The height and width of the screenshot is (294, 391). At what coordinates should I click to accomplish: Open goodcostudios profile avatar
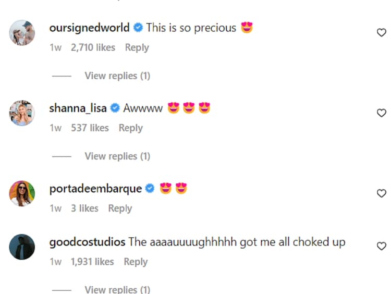(22, 247)
